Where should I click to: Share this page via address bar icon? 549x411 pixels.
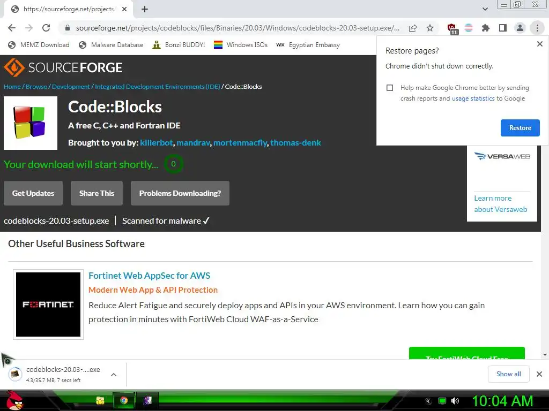(x=413, y=28)
